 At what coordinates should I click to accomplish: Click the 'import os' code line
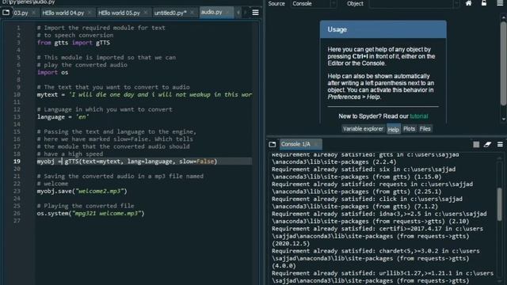pos(52,72)
